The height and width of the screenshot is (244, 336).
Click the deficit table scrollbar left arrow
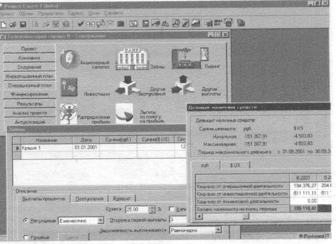pyautogui.click(x=199, y=216)
